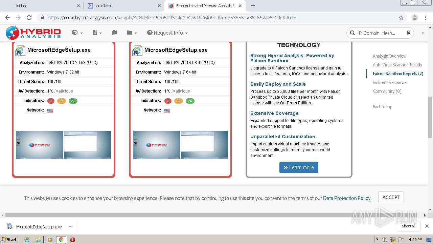
Task: Accept the cookie notice
Action: pyautogui.click(x=391, y=197)
